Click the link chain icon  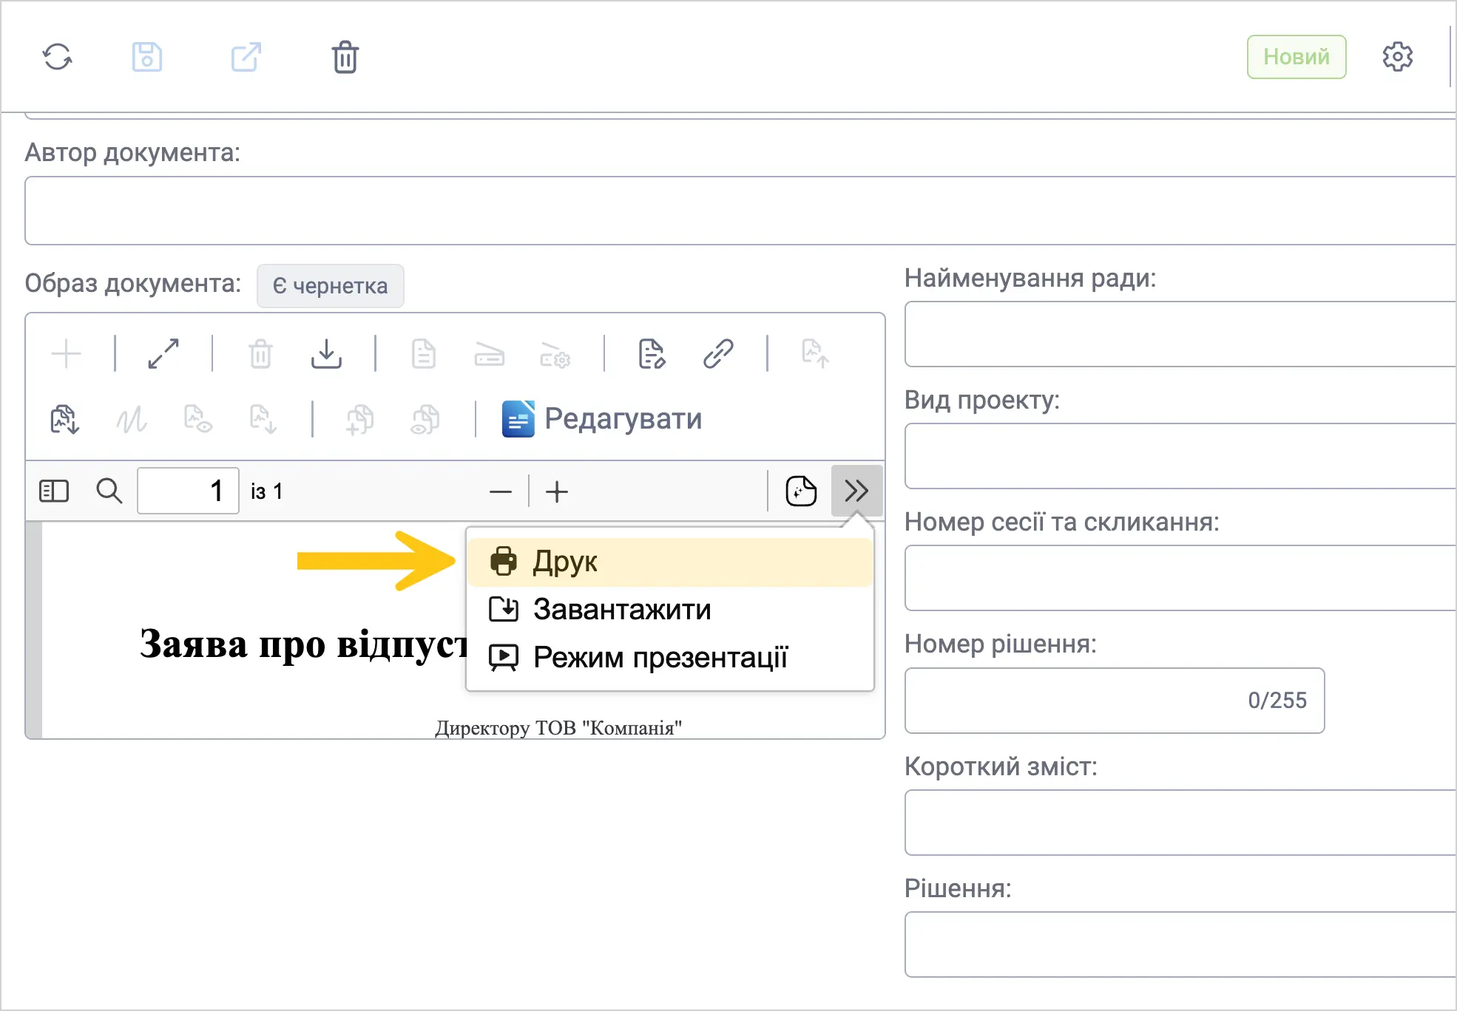coord(718,353)
